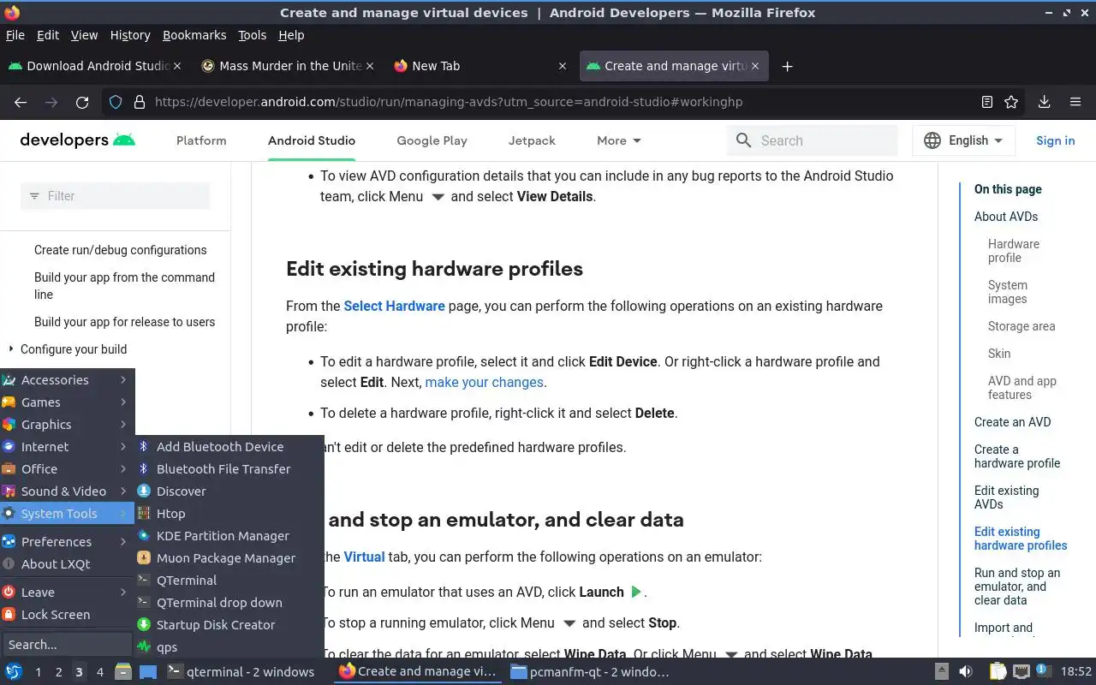
Task: Open the Firefox hamburger application menu
Action: pos(1075,102)
